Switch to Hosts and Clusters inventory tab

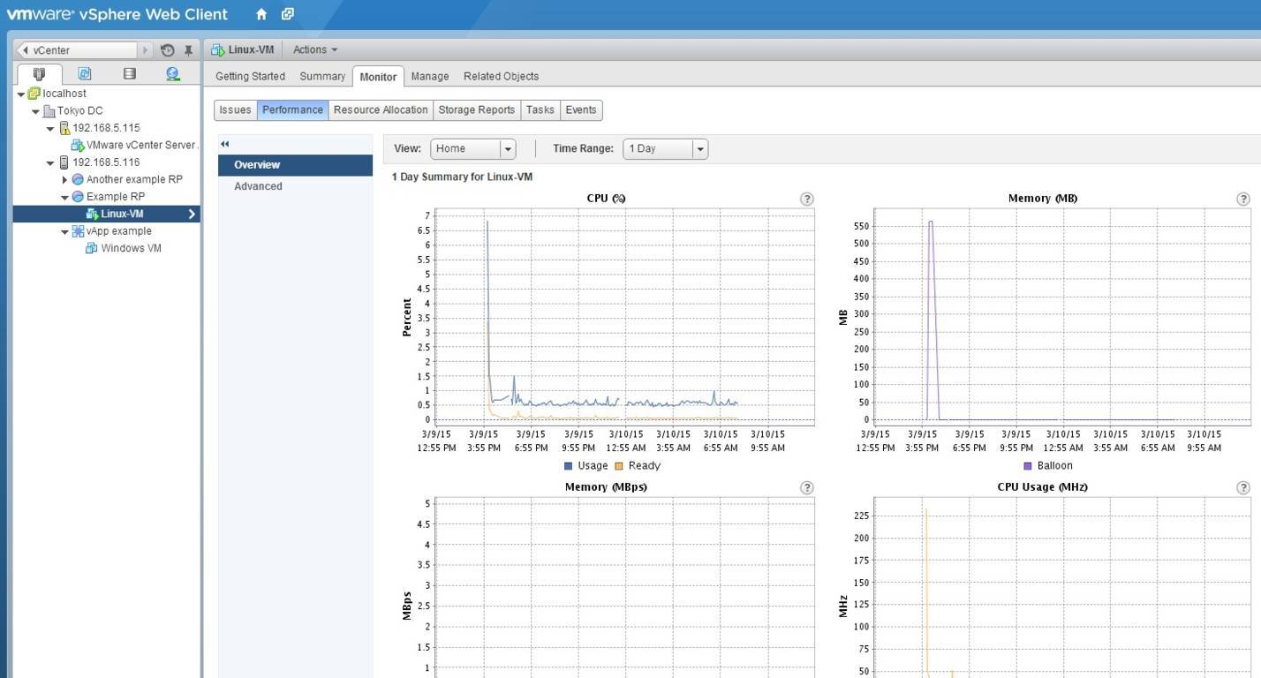(39, 74)
